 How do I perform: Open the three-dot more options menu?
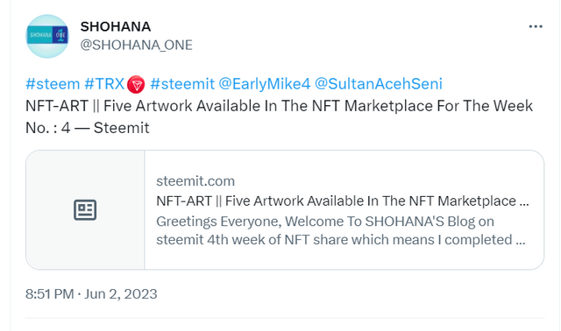pos(536,27)
